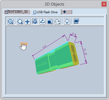Screen dimensions: 109x100
Task: Open the auto-rotate circular arrow menu
Action: (57, 21)
